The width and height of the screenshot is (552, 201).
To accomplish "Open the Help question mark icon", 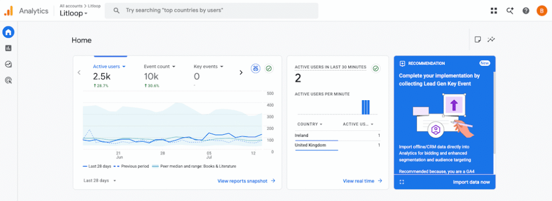I will [526, 11].
